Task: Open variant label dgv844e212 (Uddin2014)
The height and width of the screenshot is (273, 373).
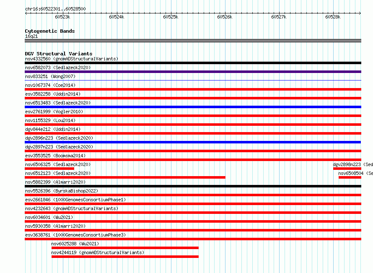Action: click(53, 129)
